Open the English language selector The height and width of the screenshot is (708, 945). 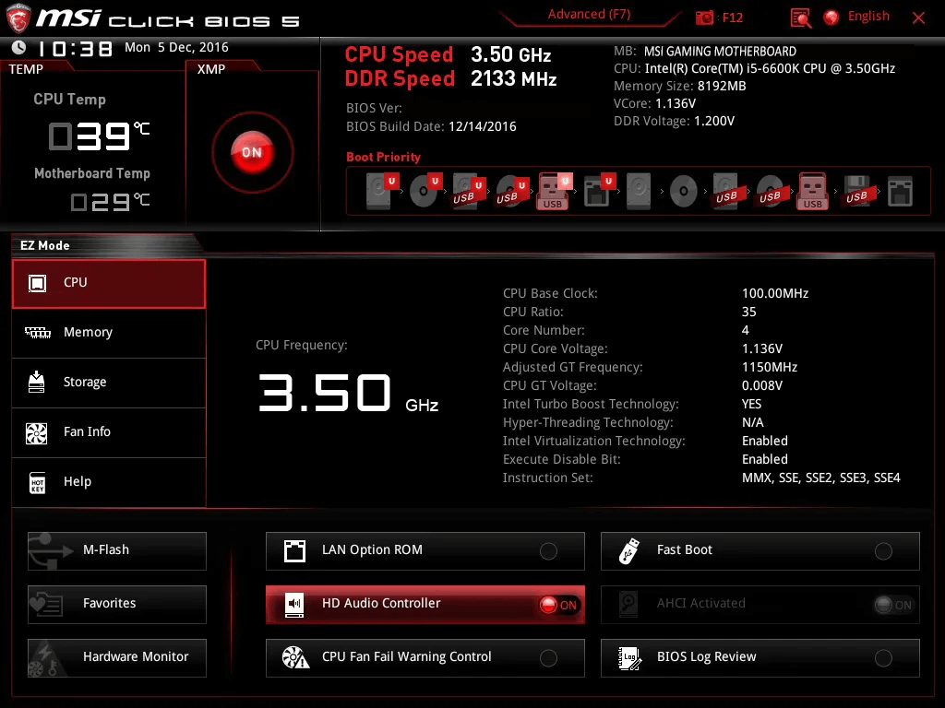pyautogui.click(x=868, y=17)
